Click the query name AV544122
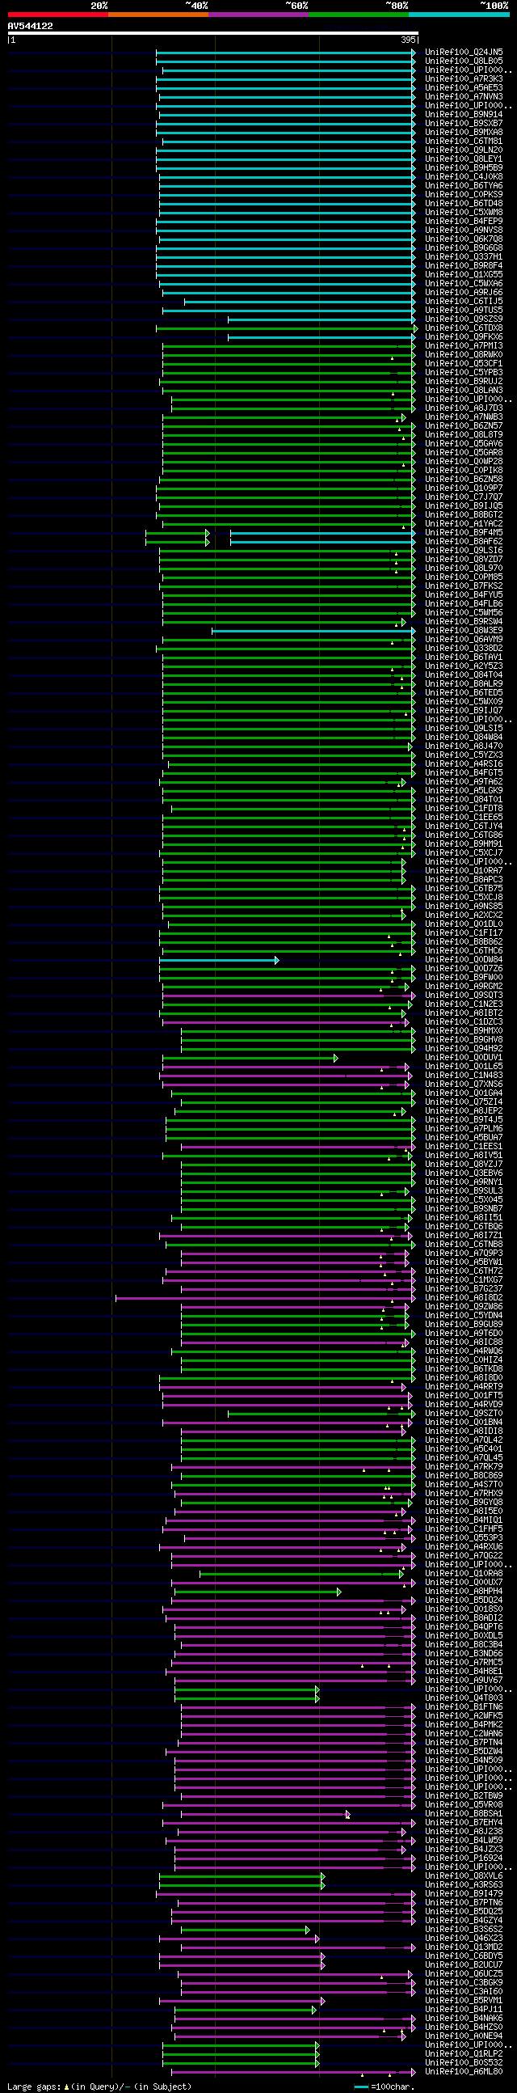 pos(30,26)
